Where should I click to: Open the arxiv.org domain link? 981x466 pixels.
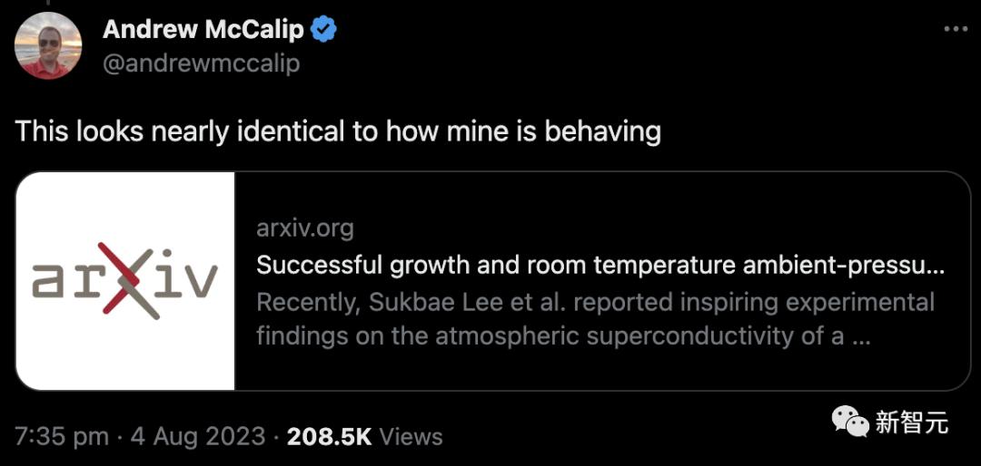(x=304, y=228)
